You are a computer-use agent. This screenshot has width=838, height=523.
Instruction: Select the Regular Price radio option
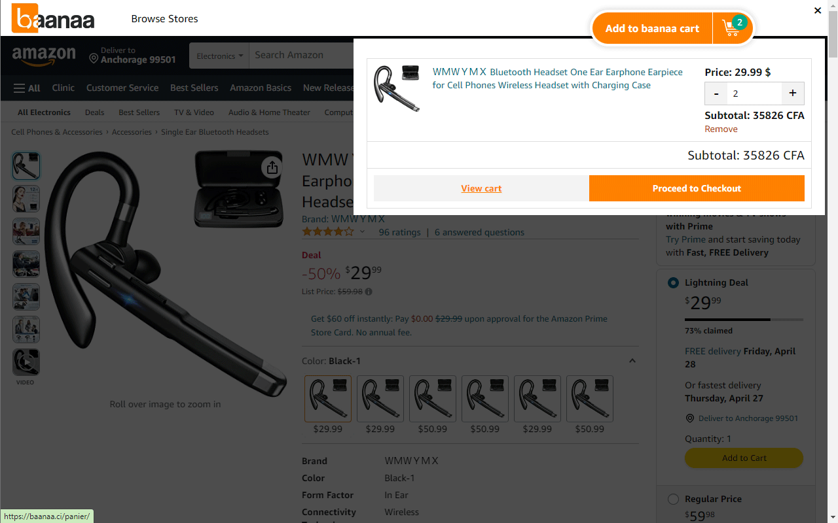673,499
